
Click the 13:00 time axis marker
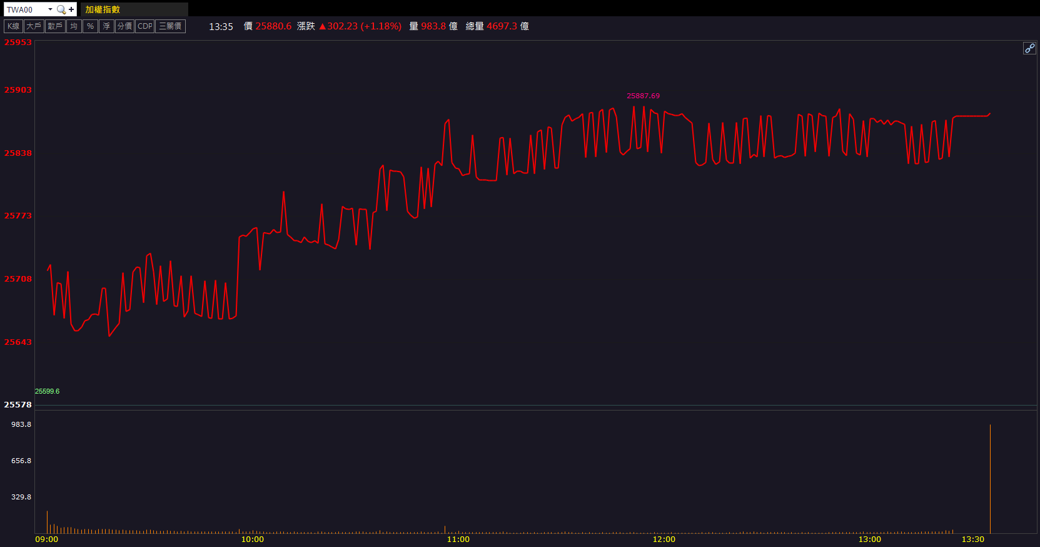[x=870, y=539]
